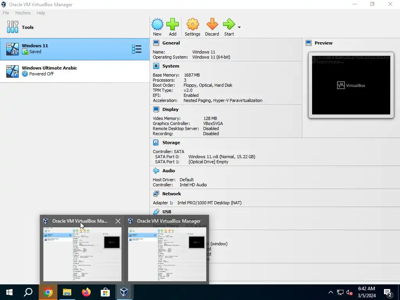Click the Storage section header
Image resolution: width=400 pixels, height=300 pixels.
pos(171,142)
